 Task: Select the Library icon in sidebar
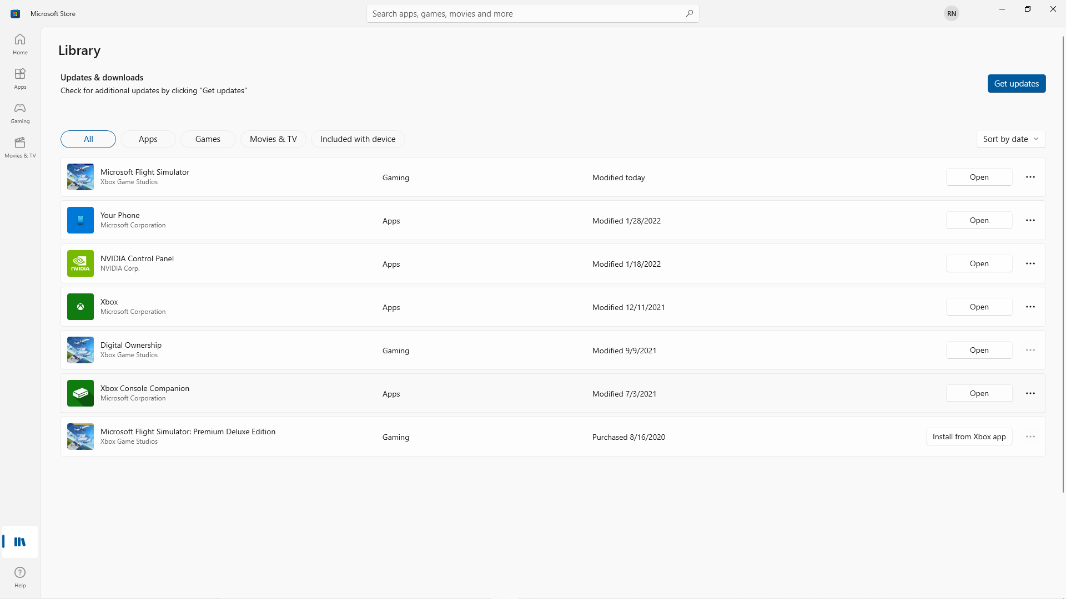click(x=19, y=542)
